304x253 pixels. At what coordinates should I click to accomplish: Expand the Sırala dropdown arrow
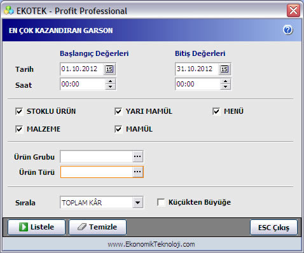point(137,203)
